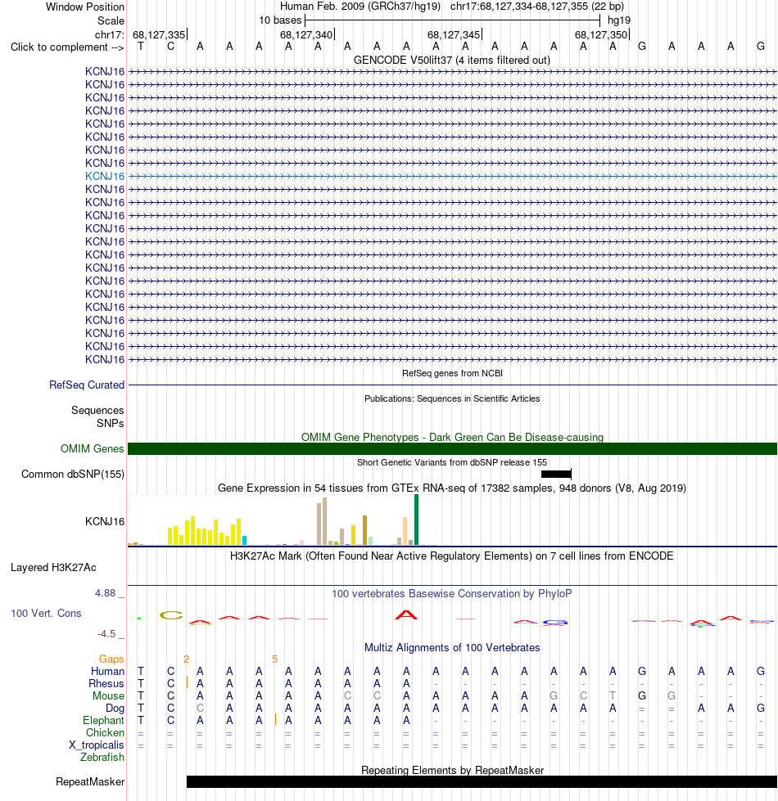Click the H3K27Ac Mark track title
Screen dimensions: 778x801
click(452, 556)
